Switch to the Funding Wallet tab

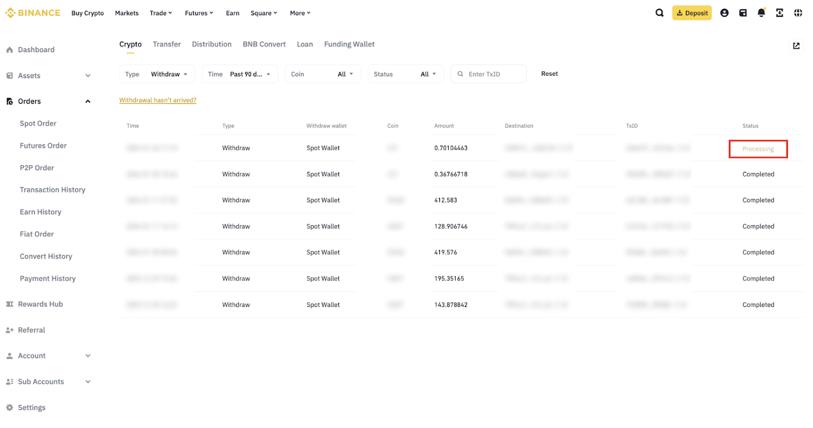coord(350,45)
